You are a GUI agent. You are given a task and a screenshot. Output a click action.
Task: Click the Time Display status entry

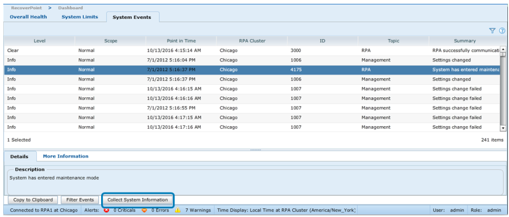coord(287,210)
